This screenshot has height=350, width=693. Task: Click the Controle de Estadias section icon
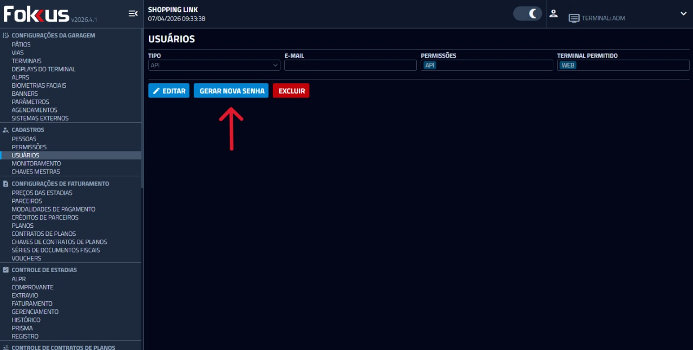[6, 270]
